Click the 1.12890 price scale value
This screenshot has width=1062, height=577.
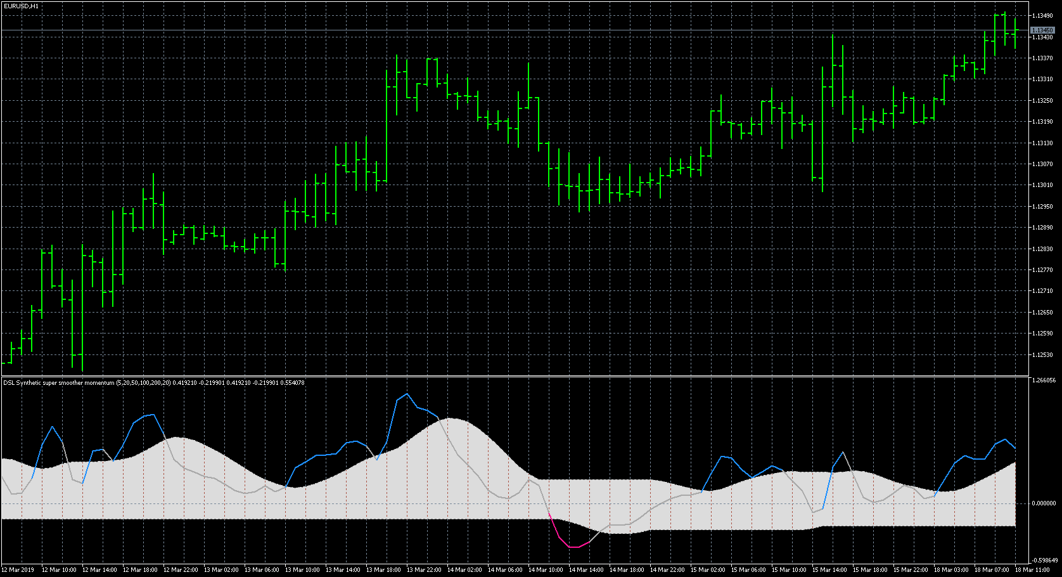click(x=1042, y=228)
